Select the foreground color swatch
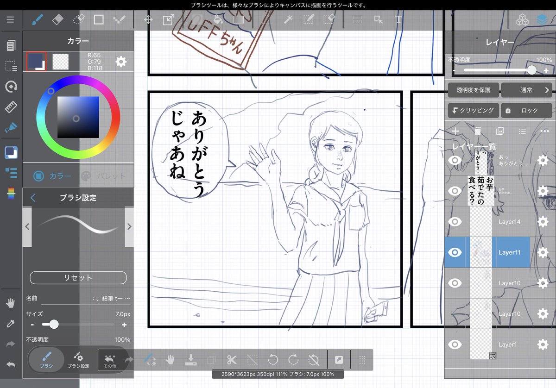556x388 pixels. 35,61
